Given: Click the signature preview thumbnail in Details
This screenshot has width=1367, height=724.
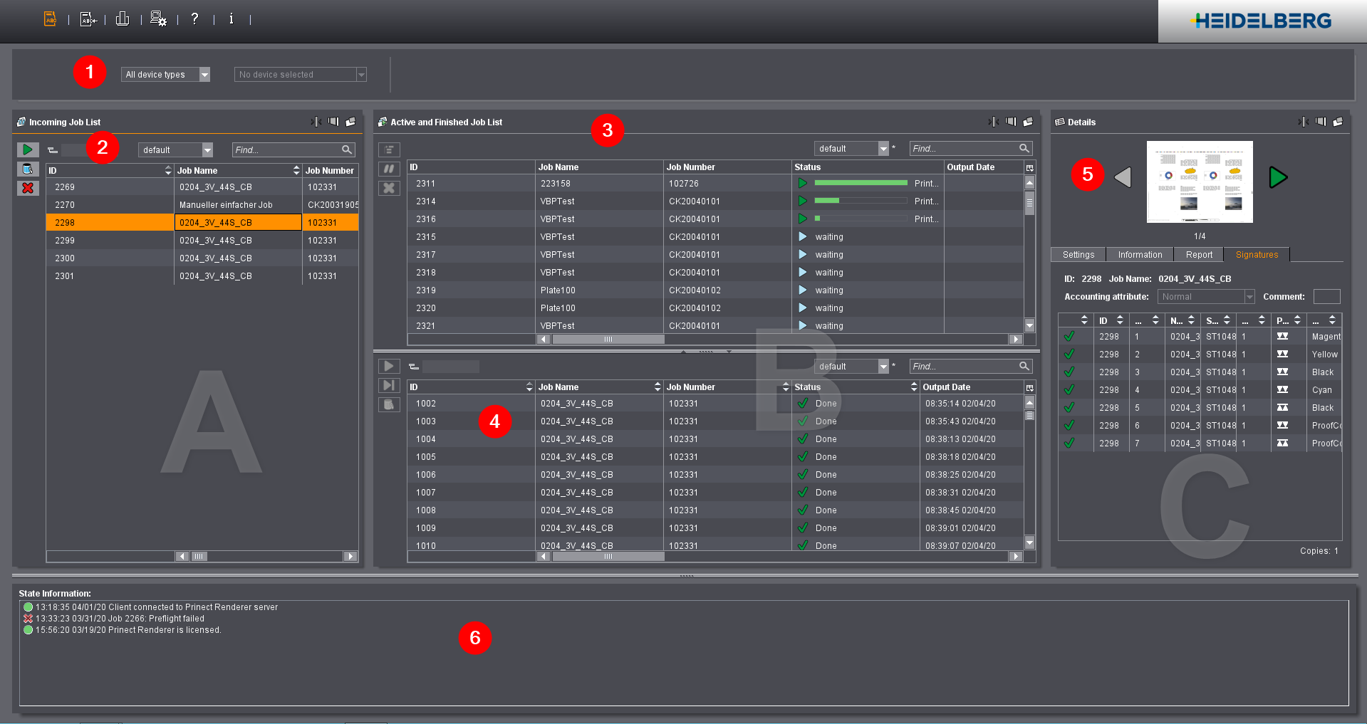Looking at the screenshot, I should click(x=1200, y=182).
